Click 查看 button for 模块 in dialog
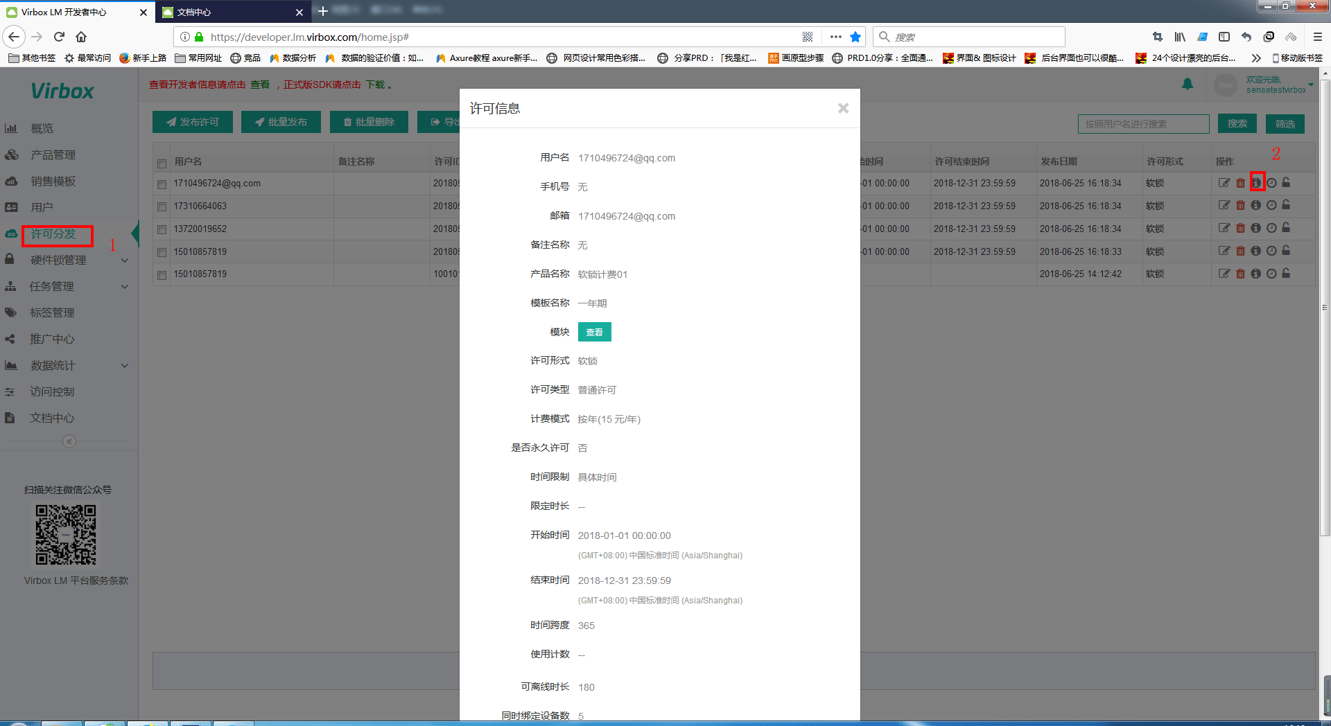1331x726 pixels. click(594, 332)
